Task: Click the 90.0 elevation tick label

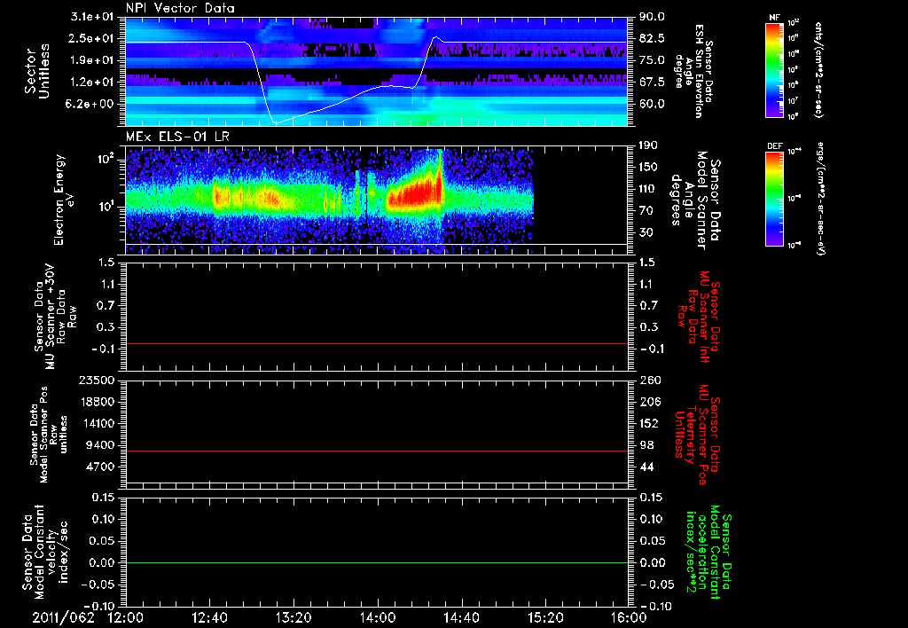Action: pos(652,17)
